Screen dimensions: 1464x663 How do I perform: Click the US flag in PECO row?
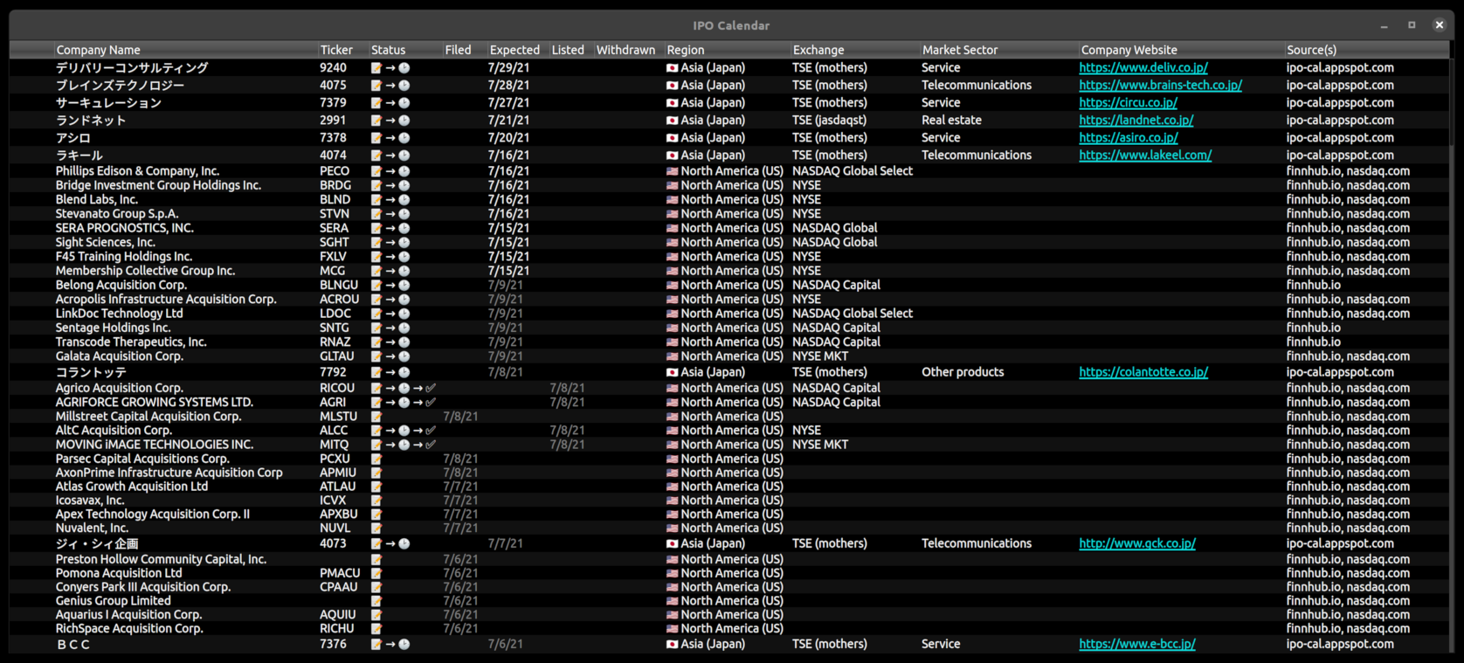coord(672,171)
